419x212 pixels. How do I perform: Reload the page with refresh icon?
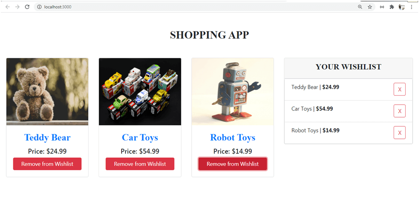point(27,7)
